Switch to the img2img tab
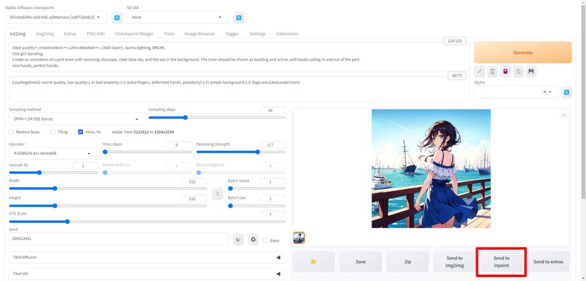Screen dimensions: 586x281 click(45, 34)
